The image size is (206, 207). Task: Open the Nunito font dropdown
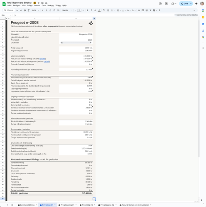pos(67,10)
